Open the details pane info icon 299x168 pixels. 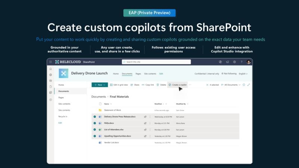(244, 85)
